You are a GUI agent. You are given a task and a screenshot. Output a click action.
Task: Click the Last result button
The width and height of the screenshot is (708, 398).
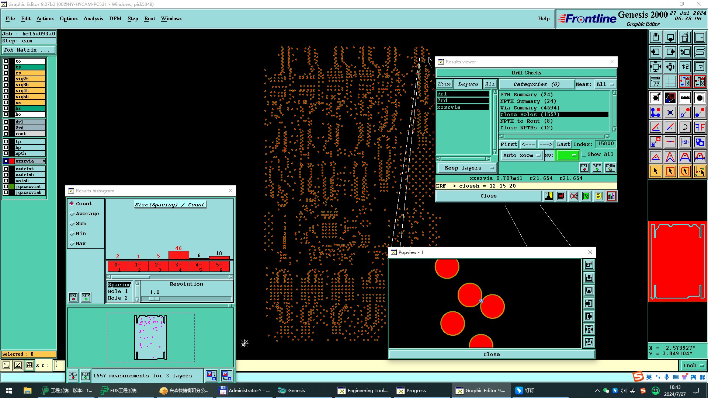tap(563, 144)
